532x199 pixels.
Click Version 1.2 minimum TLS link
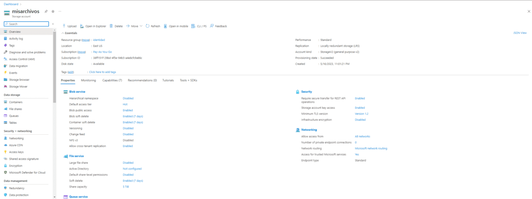coord(362,113)
